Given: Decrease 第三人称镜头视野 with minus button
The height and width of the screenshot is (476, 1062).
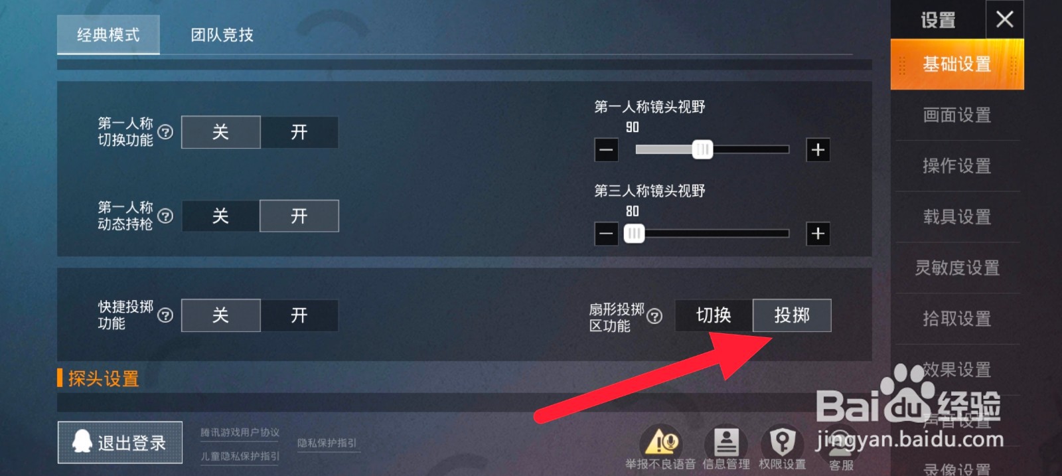Looking at the screenshot, I should point(606,234).
